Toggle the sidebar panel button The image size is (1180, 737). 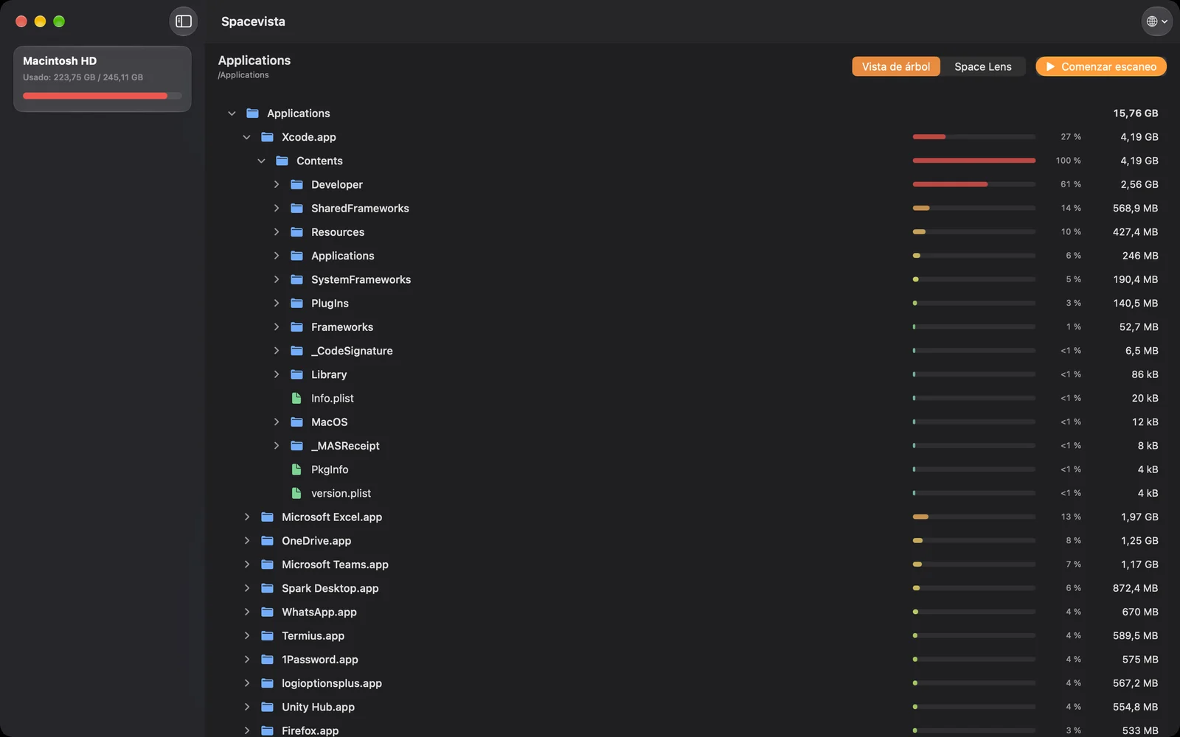click(184, 21)
